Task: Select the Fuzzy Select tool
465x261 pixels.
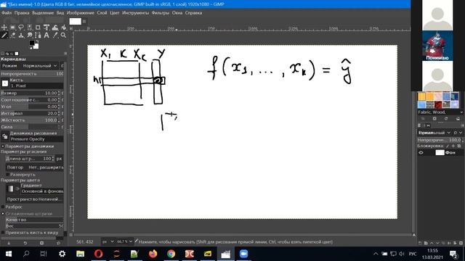Action: [30, 28]
